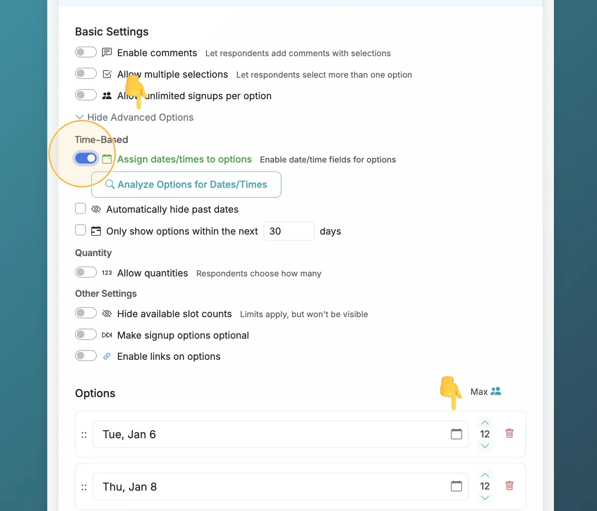Screen dimensions: 597x511
Task: Toggle Allow quantities switch
Action: point(86,272)
